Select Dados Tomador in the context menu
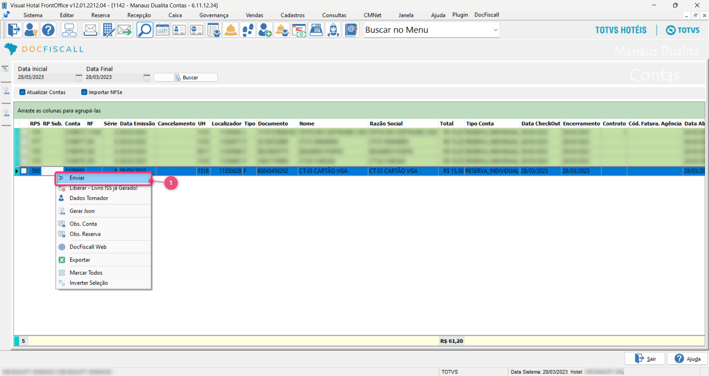709x376 pixels. 104,198
